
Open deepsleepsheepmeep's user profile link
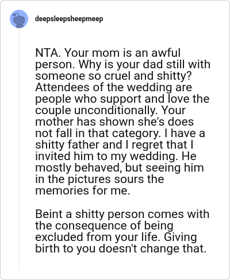click(69, 19)
